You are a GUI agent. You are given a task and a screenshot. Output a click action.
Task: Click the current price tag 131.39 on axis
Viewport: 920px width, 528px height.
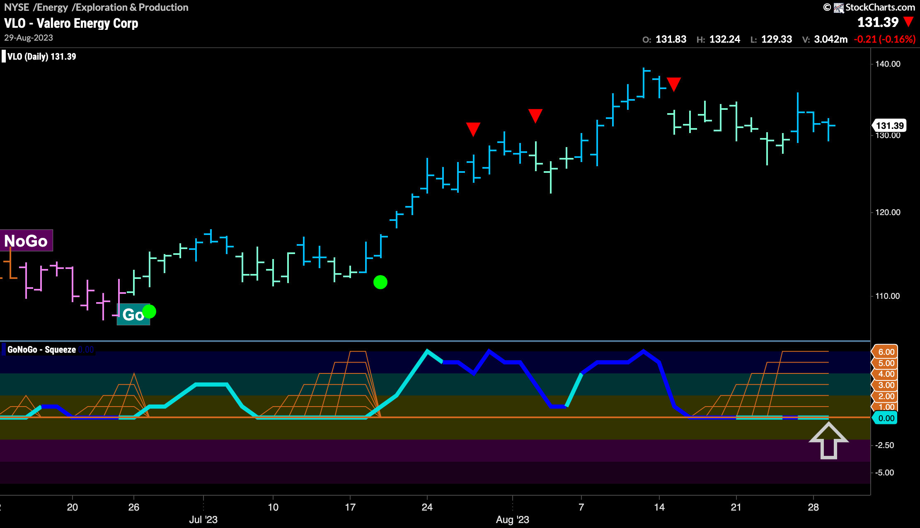pos(889,126)
